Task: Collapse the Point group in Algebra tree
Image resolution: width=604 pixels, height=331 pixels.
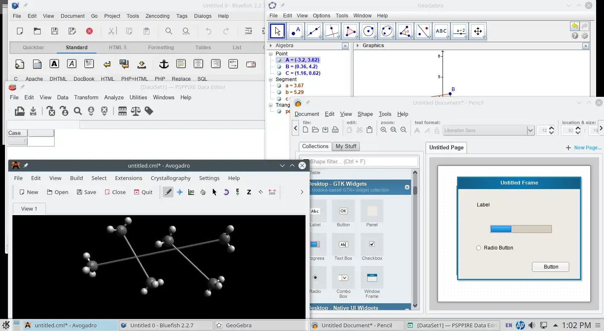Action: (271, 54)
